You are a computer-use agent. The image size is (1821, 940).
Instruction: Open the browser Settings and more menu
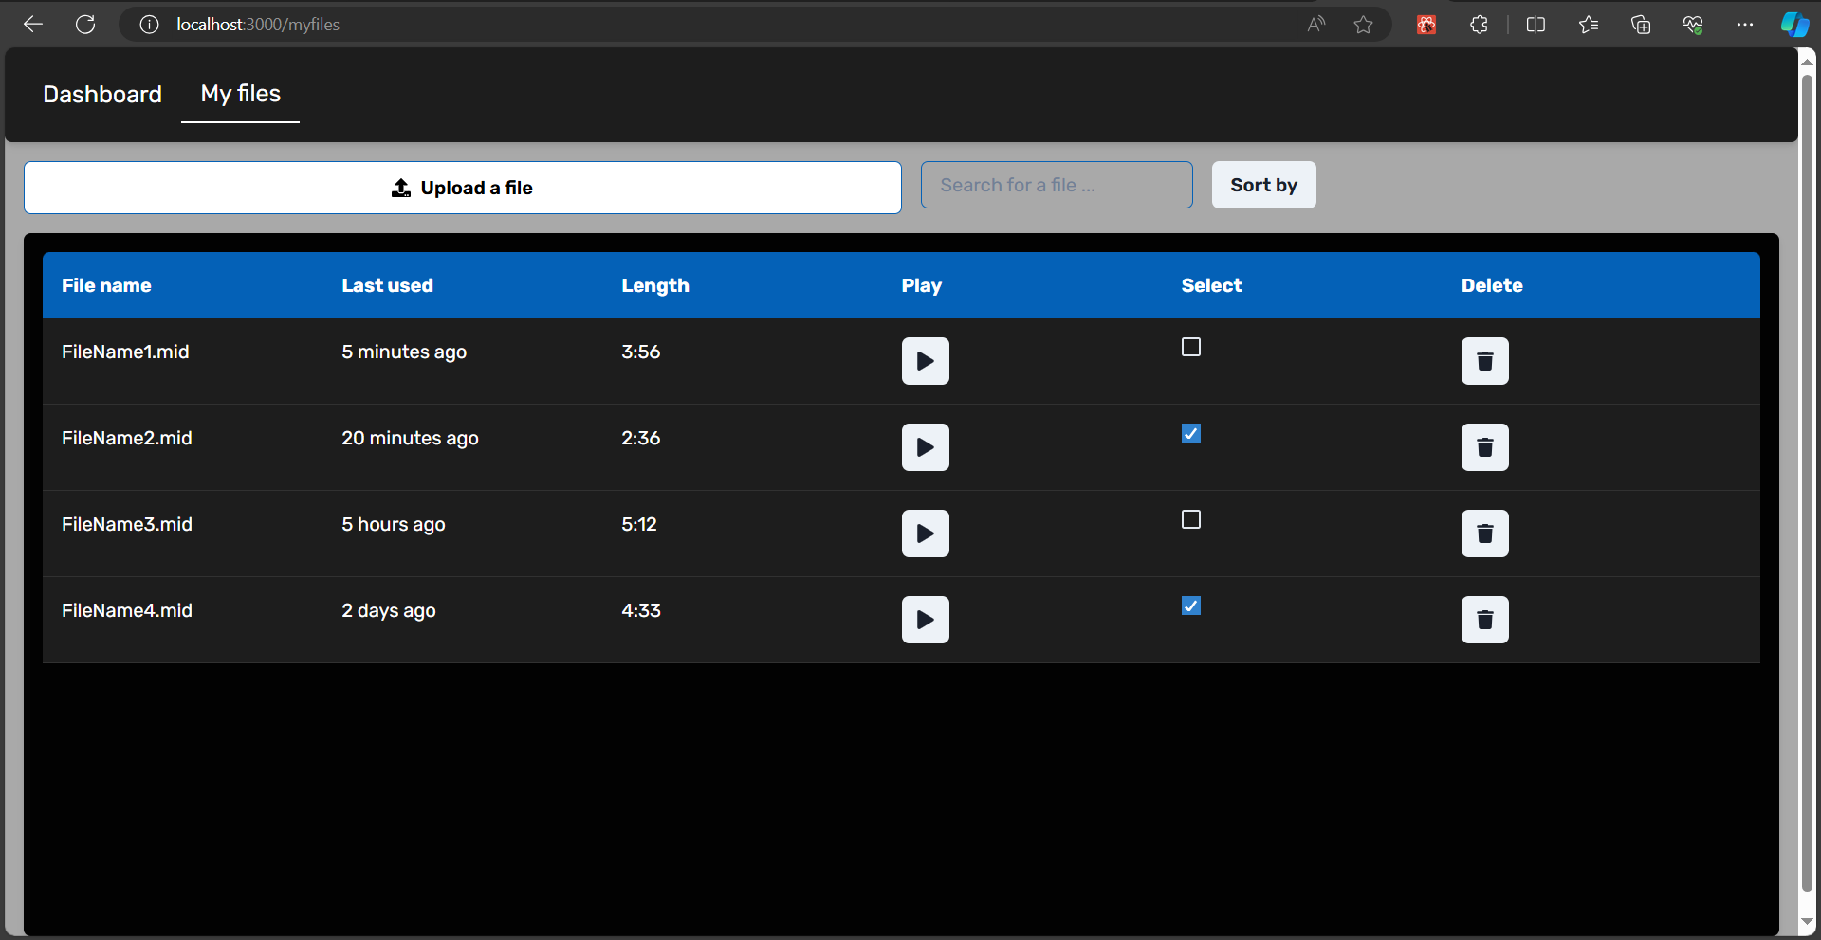point(1745,25)
